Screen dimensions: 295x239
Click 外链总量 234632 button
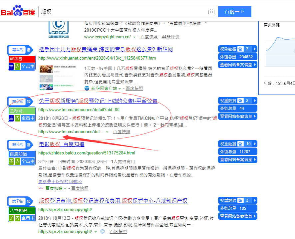238,57
